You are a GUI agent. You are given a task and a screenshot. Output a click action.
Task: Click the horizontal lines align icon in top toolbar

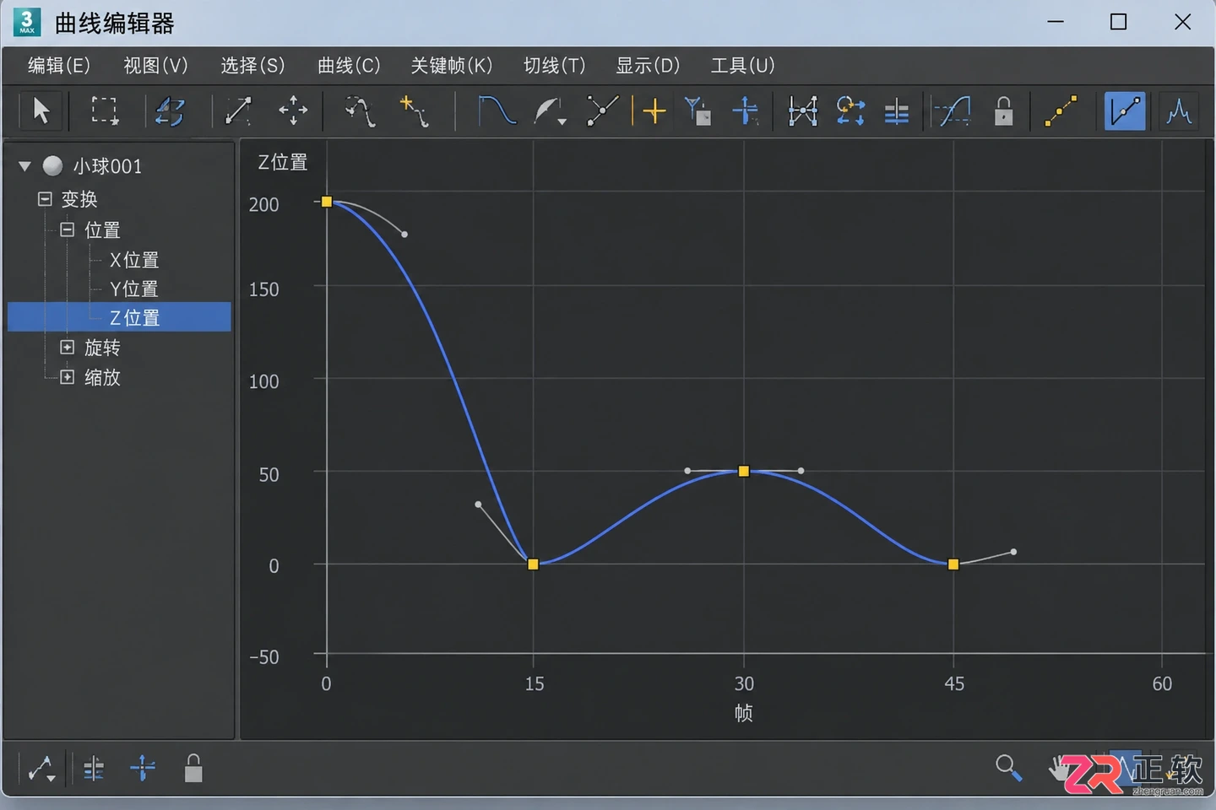(897, 112)
